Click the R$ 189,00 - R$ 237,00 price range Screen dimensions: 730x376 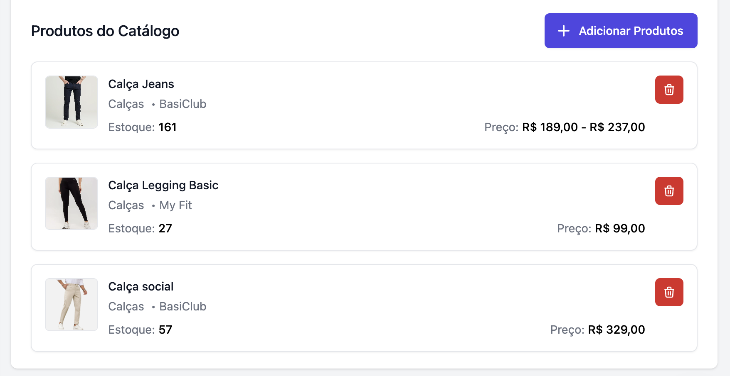pyautogui.click(x=583, y=127)
